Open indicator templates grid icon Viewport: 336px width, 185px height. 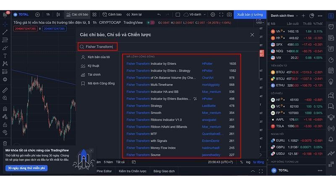(94, 15)
